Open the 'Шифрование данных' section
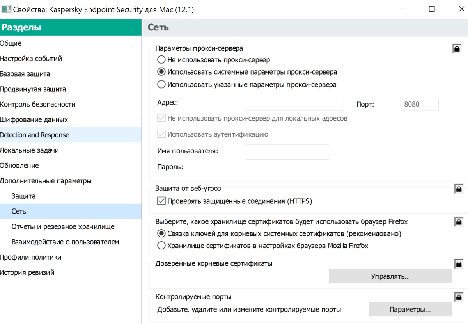This screenshot has width=468, height=324. pos(71,119)
